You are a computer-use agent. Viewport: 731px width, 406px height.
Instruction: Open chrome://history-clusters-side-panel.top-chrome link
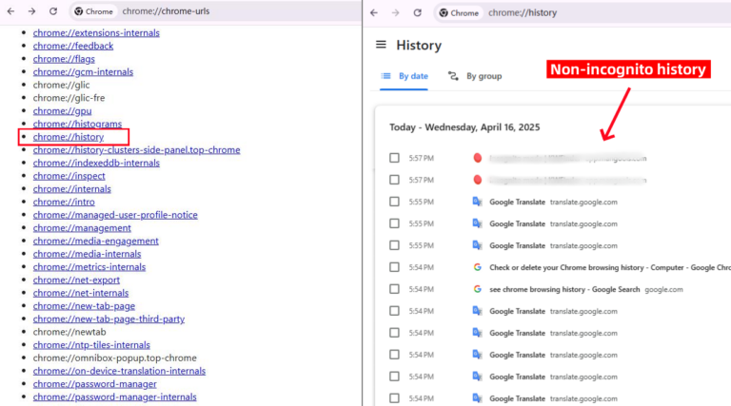pos(137,150)
